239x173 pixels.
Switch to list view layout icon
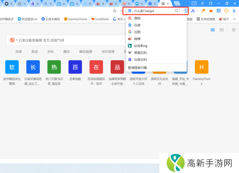tap(221, 30)
